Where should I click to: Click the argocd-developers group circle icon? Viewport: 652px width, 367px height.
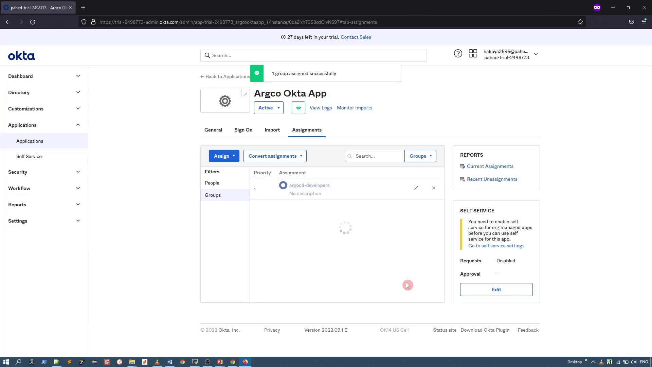283,185
